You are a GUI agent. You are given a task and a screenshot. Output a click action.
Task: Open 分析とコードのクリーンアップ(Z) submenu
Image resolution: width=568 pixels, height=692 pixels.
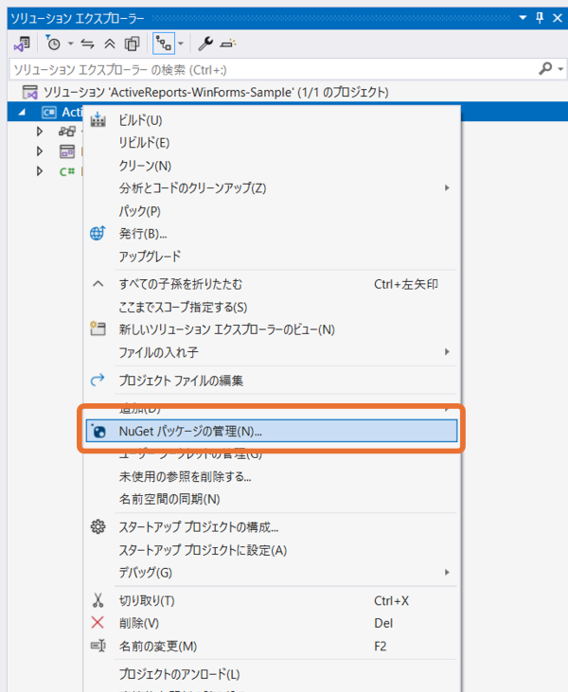click(272, 188)
